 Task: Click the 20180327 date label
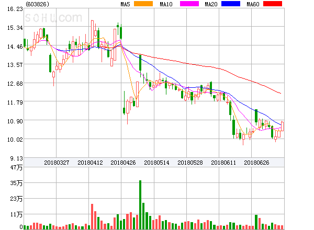pyautogui.click(x=57, y=163)
